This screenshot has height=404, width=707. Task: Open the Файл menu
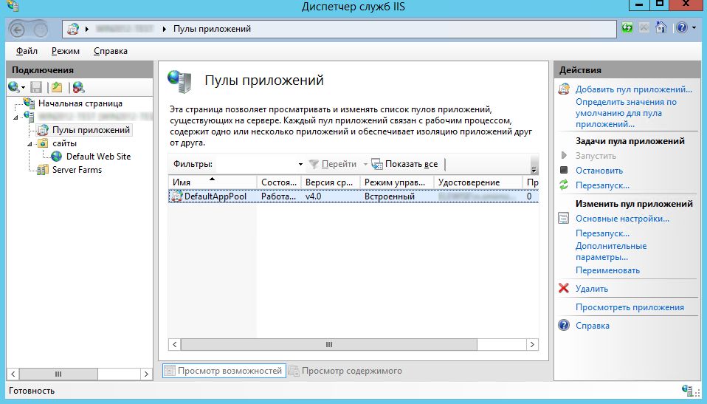pos(27,51)
